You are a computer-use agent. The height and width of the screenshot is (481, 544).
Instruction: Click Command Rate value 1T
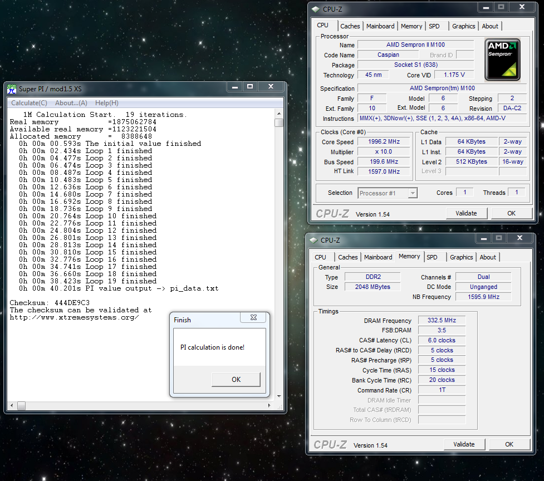(442, 390)
